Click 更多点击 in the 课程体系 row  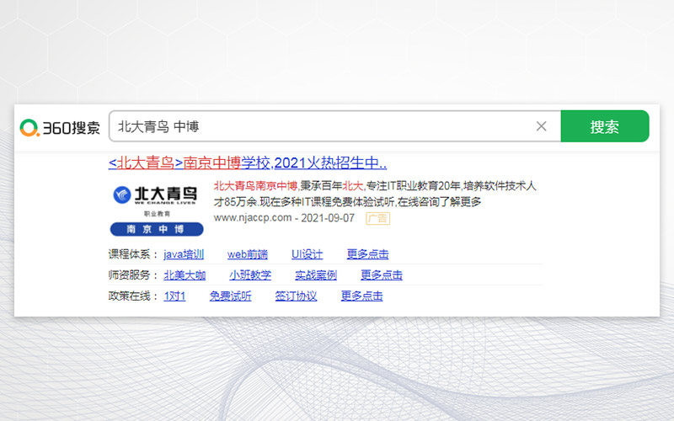point(367,254)
